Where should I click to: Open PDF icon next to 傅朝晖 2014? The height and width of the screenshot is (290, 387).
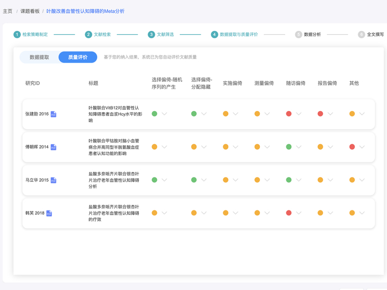(54, 147)
